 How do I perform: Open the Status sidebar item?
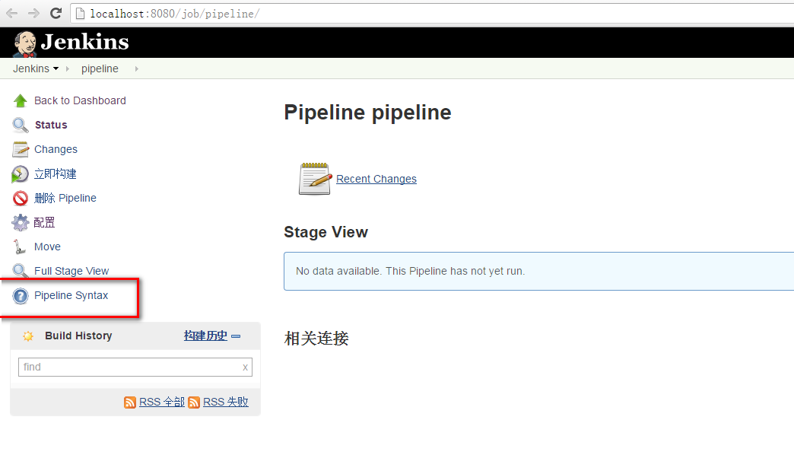(x=51, y=125)
